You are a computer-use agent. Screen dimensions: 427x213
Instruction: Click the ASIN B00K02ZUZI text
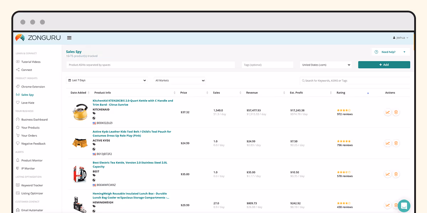[x=105, y=123]
